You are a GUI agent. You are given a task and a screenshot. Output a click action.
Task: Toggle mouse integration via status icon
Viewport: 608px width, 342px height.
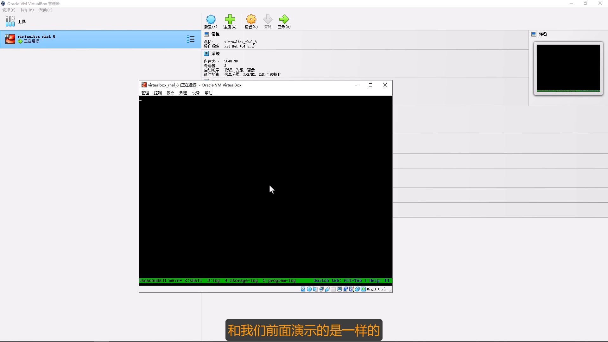357,289
